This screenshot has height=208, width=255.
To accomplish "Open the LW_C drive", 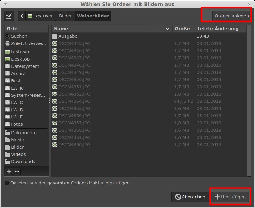I will [26, 102].
